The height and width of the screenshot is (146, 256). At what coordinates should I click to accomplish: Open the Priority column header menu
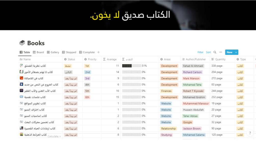click(92, 59)
